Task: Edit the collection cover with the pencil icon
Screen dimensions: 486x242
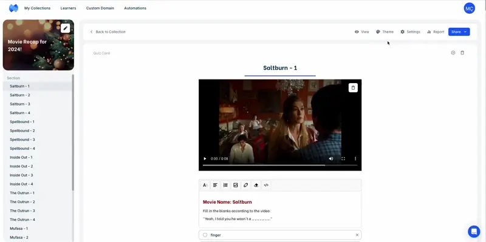Action: pyautogui.click(x=66, y=28)
